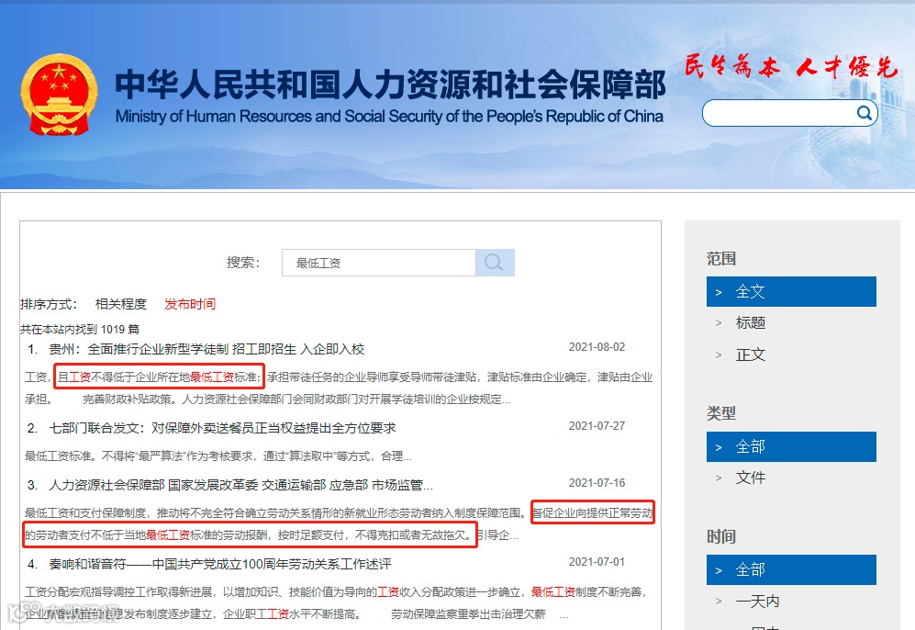Image resolution: width=915 pixels, height=630 pixels.
Task: Click the national emblem logo
Action: pyautogui.click(x=59, y=96)
